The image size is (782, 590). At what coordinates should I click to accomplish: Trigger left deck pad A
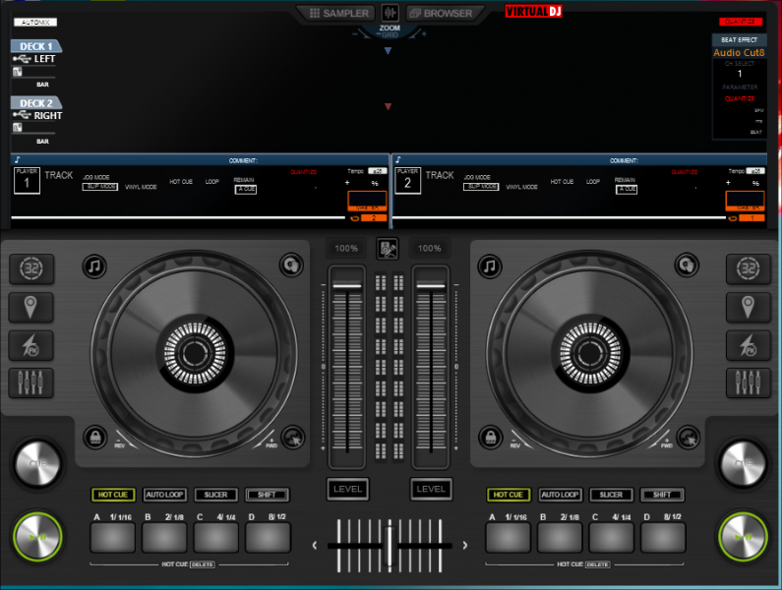(x=113, y=538)
